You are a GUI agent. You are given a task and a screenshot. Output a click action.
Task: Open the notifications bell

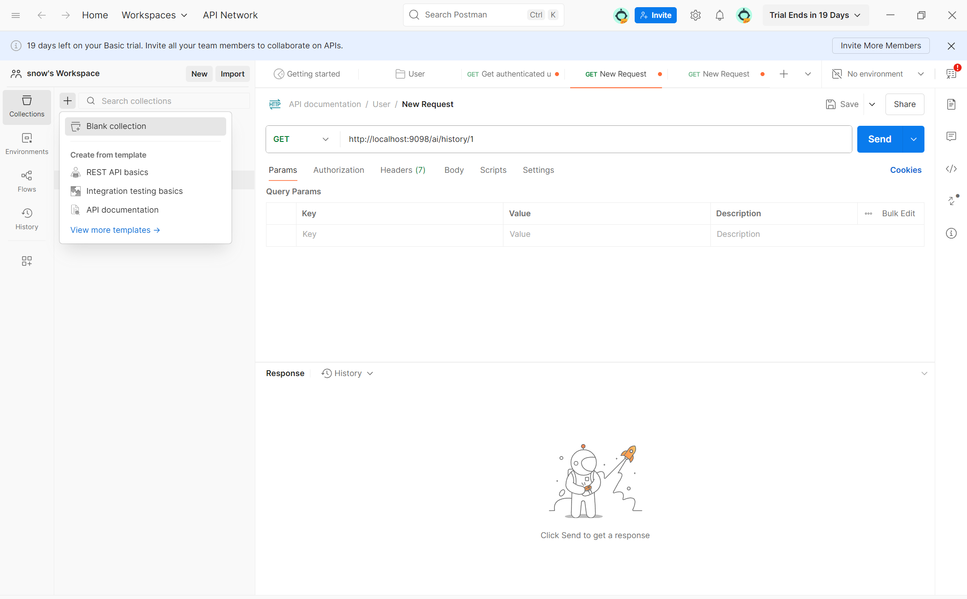719,15
